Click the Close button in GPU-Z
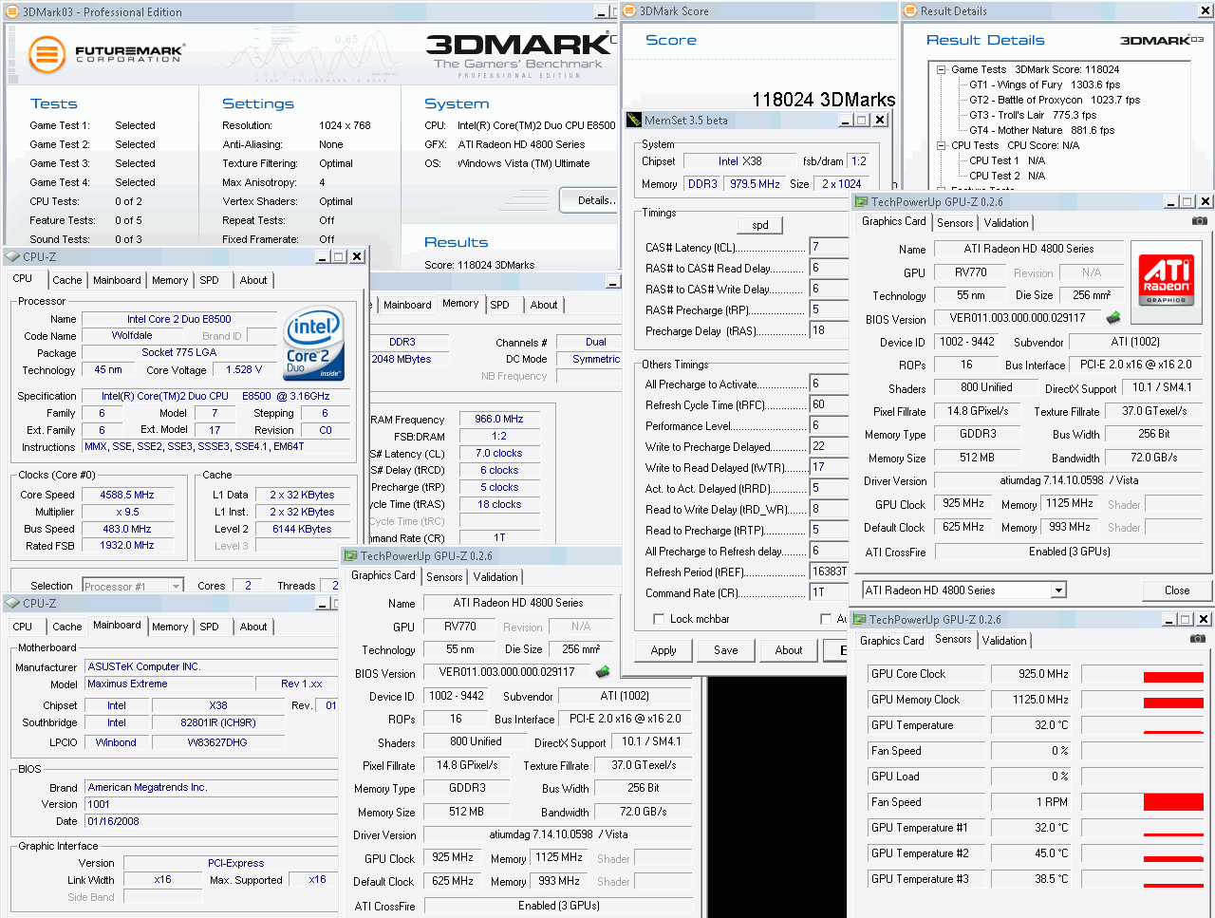The image size is (1215, 918). coord(1177,590)
